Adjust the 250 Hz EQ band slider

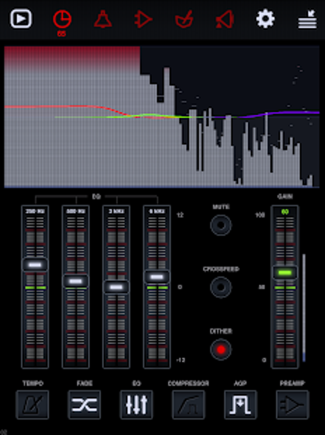35,265
